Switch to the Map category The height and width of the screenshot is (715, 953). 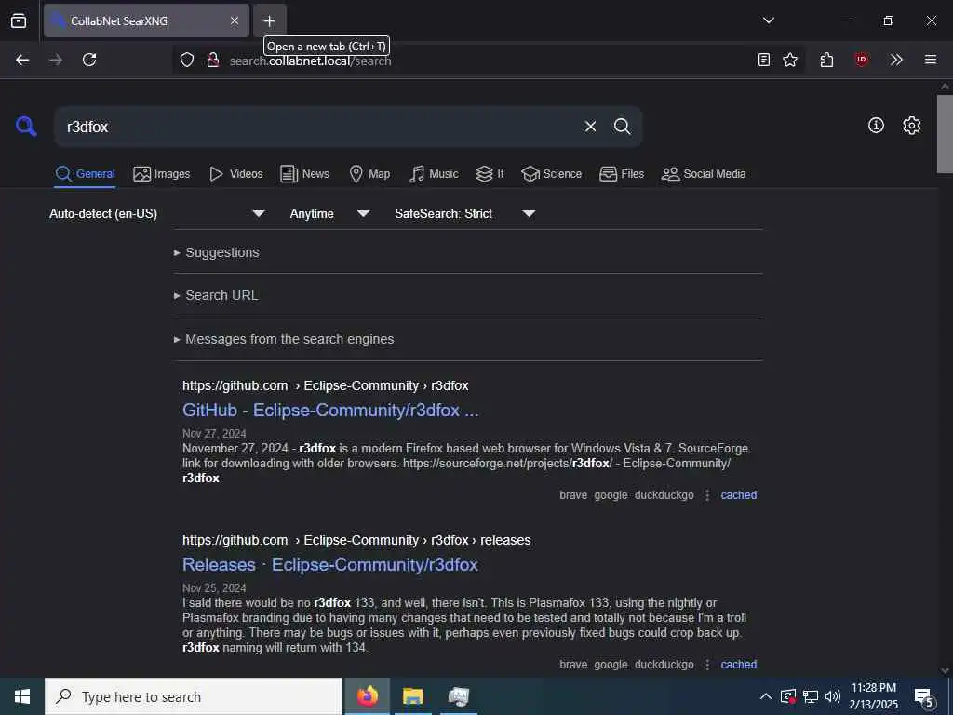(369, 174)
